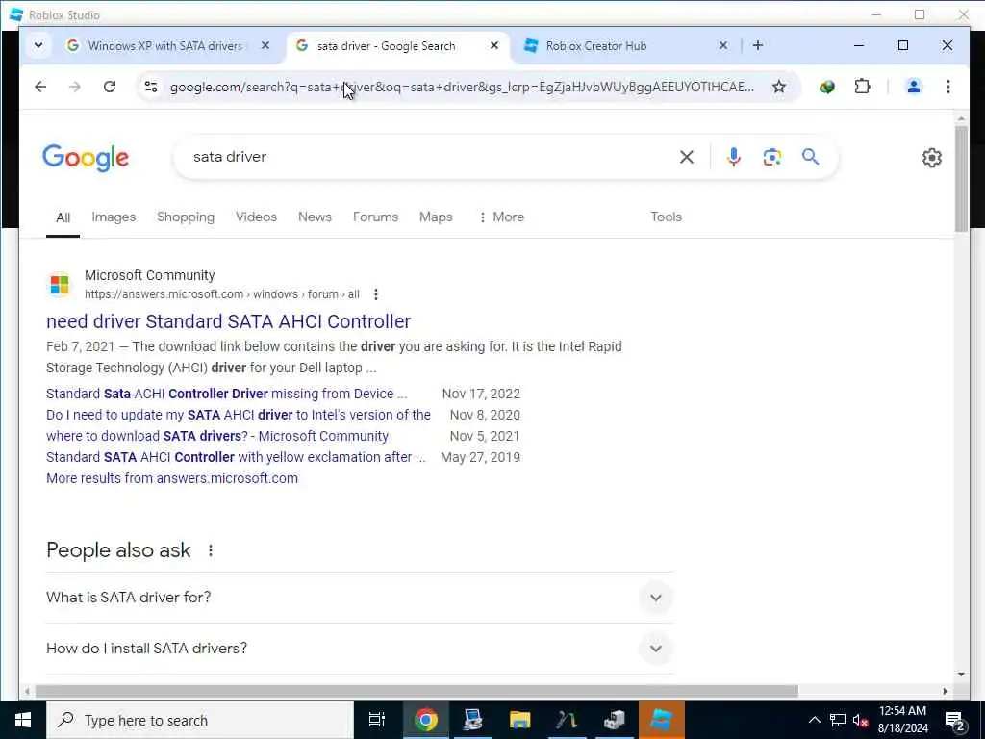This screenshot has width=985, height=739.
Task: Close the sata driver Google Search tab
Action: [x=494, y=45]
